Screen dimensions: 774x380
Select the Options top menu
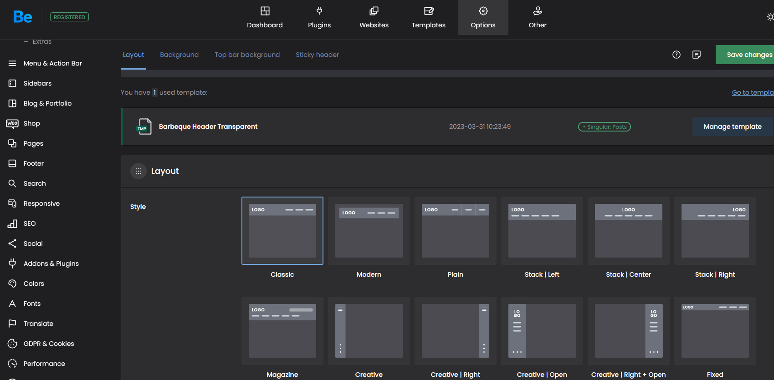[483, 18]
